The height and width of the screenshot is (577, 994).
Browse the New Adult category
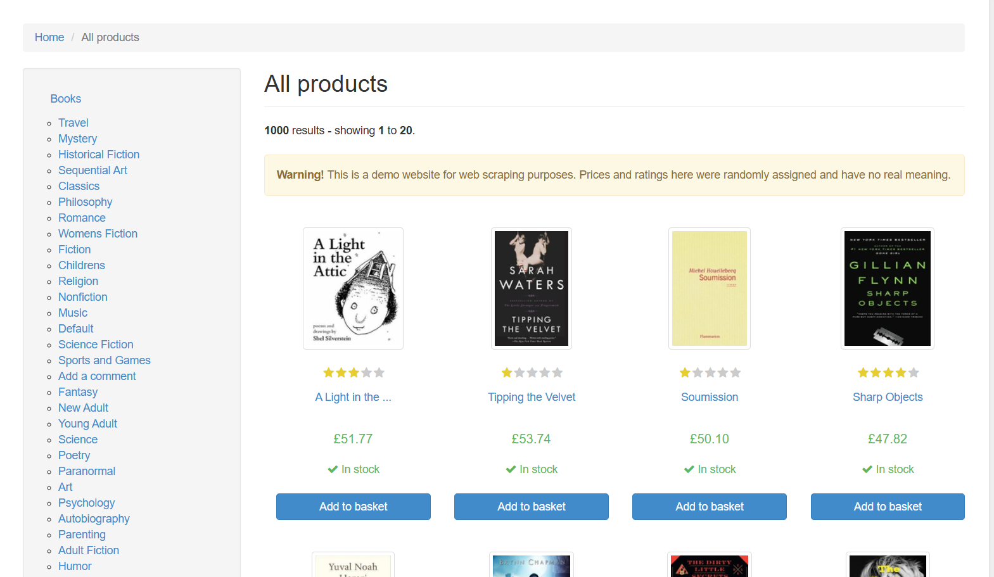point(84,408)
